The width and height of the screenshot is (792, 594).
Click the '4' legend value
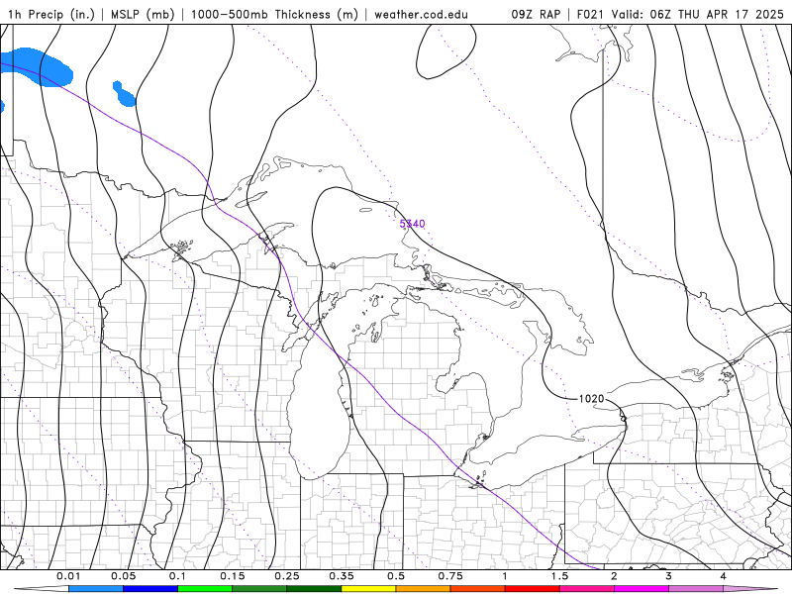pyautogui.click(x=724, y=576)
